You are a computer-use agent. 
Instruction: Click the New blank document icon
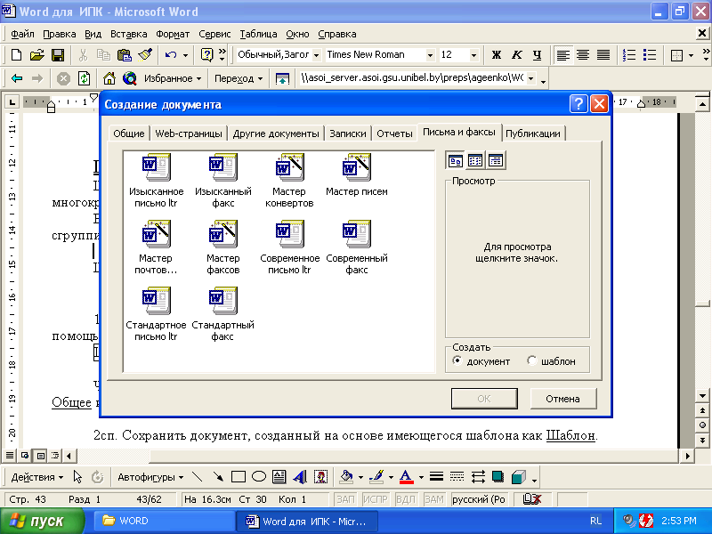pos(16,55)
